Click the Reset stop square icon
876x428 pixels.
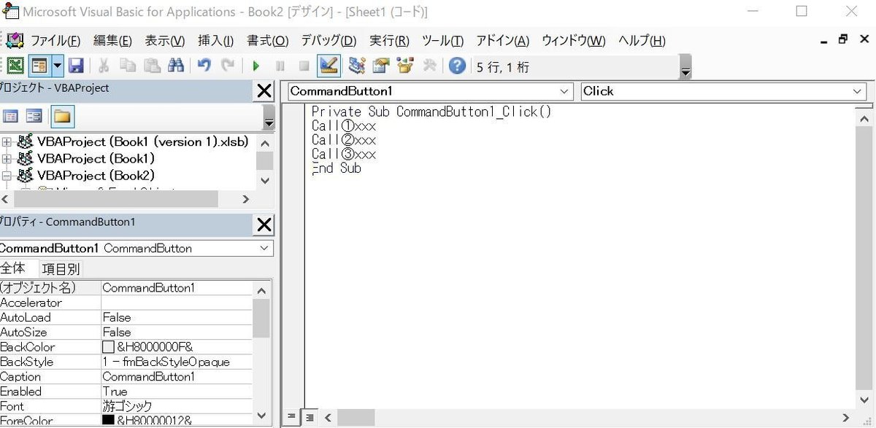(304, 66)
